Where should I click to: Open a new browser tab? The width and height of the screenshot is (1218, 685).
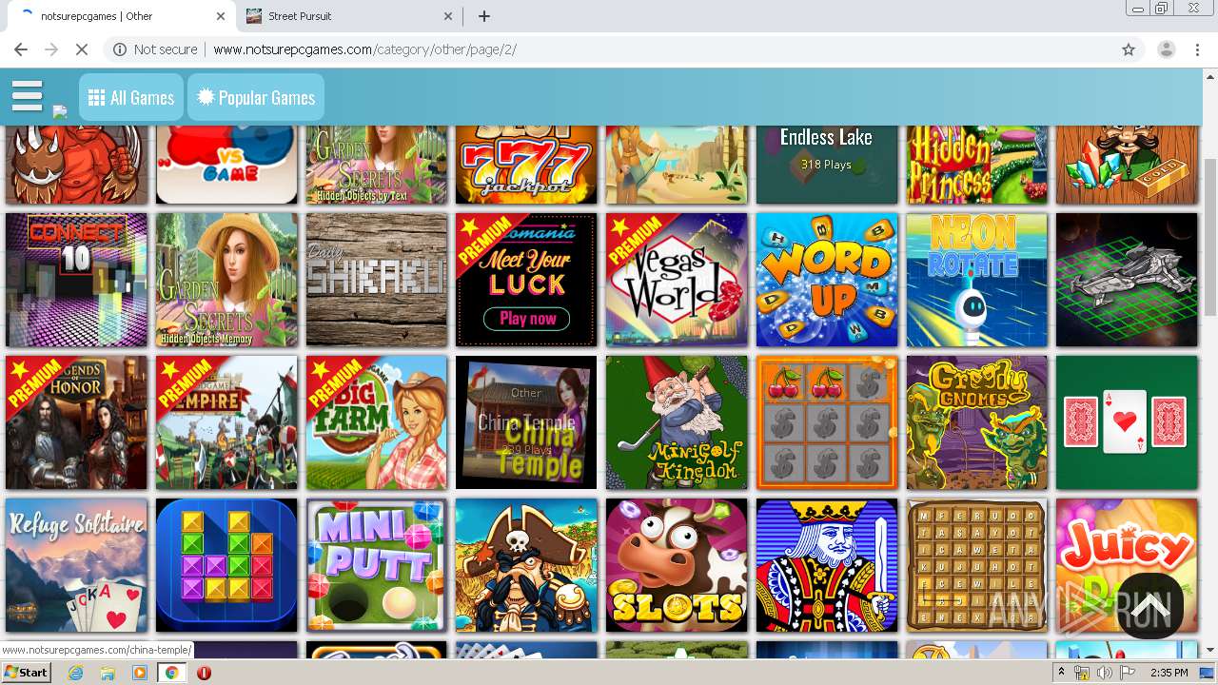point(484,16)
